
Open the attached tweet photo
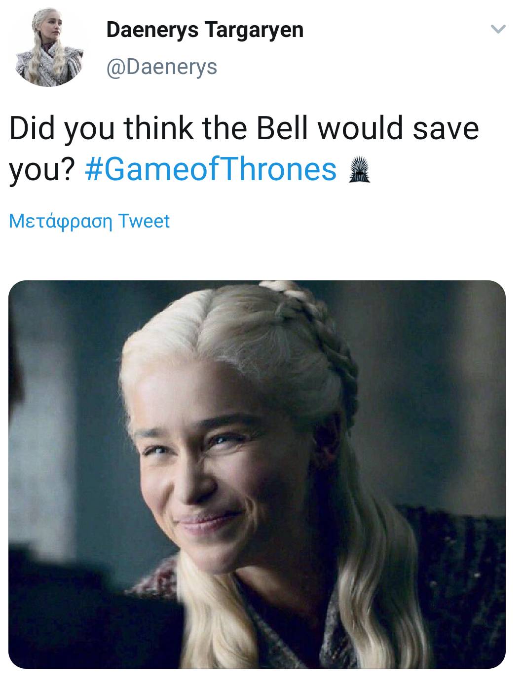257,474
